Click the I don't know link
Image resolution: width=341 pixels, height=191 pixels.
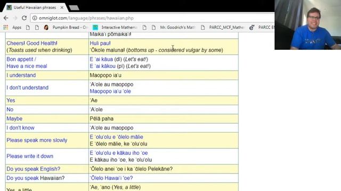click(x=20, y=127)
